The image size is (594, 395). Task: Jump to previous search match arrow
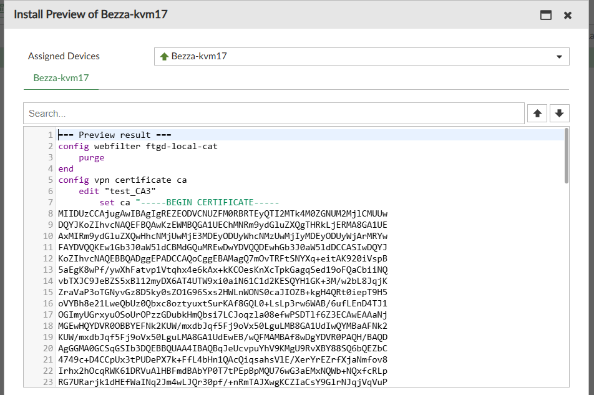click(537, 114)
